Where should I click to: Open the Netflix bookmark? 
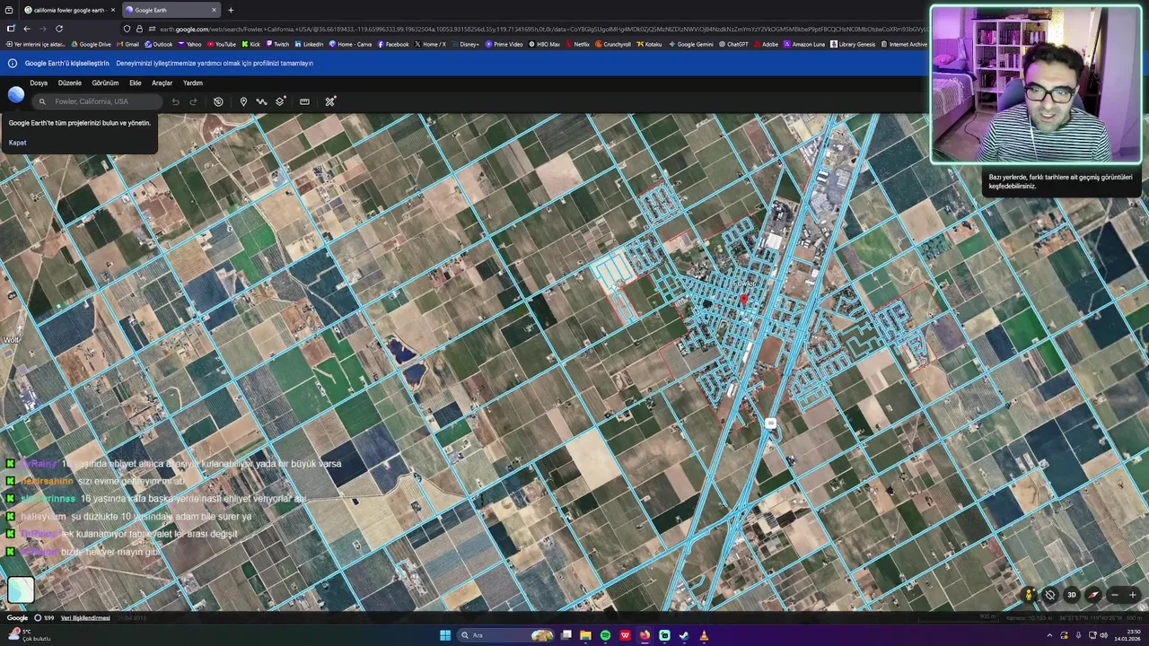pyautogui.click(x=577, y=44)
